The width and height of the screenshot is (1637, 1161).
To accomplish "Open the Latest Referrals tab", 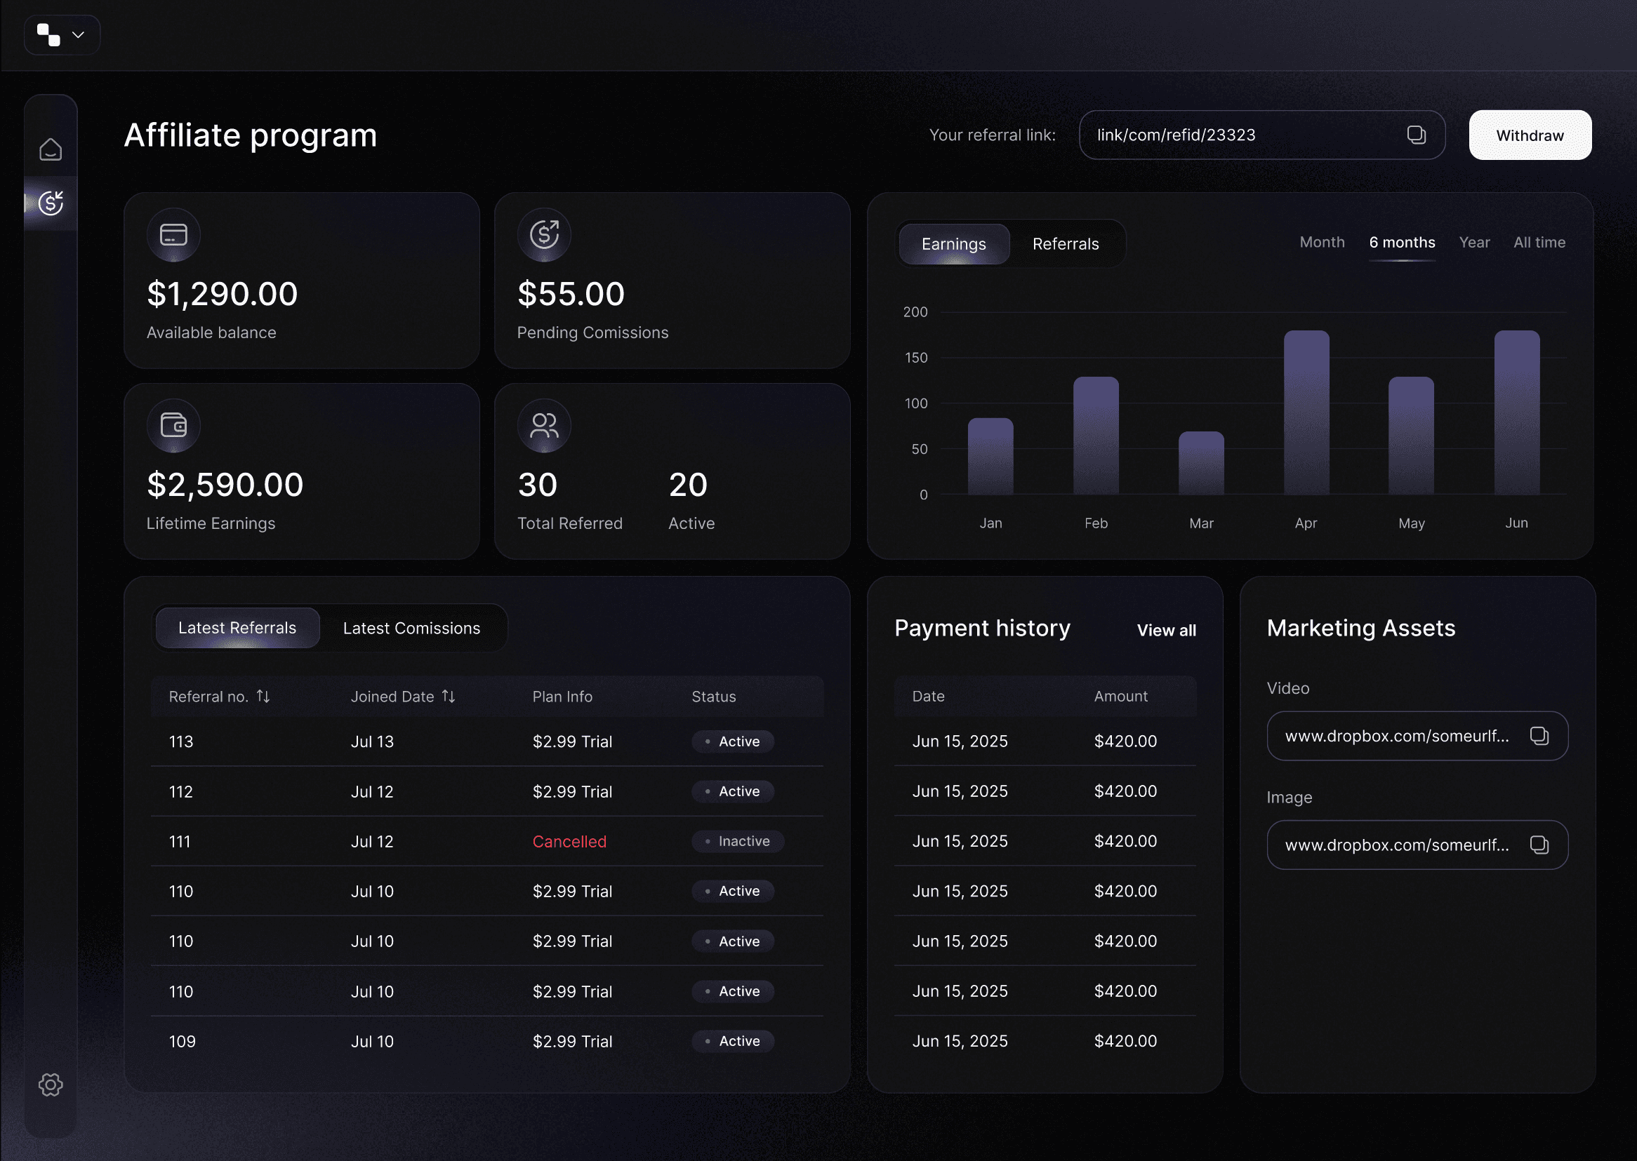I will [237, 628].
